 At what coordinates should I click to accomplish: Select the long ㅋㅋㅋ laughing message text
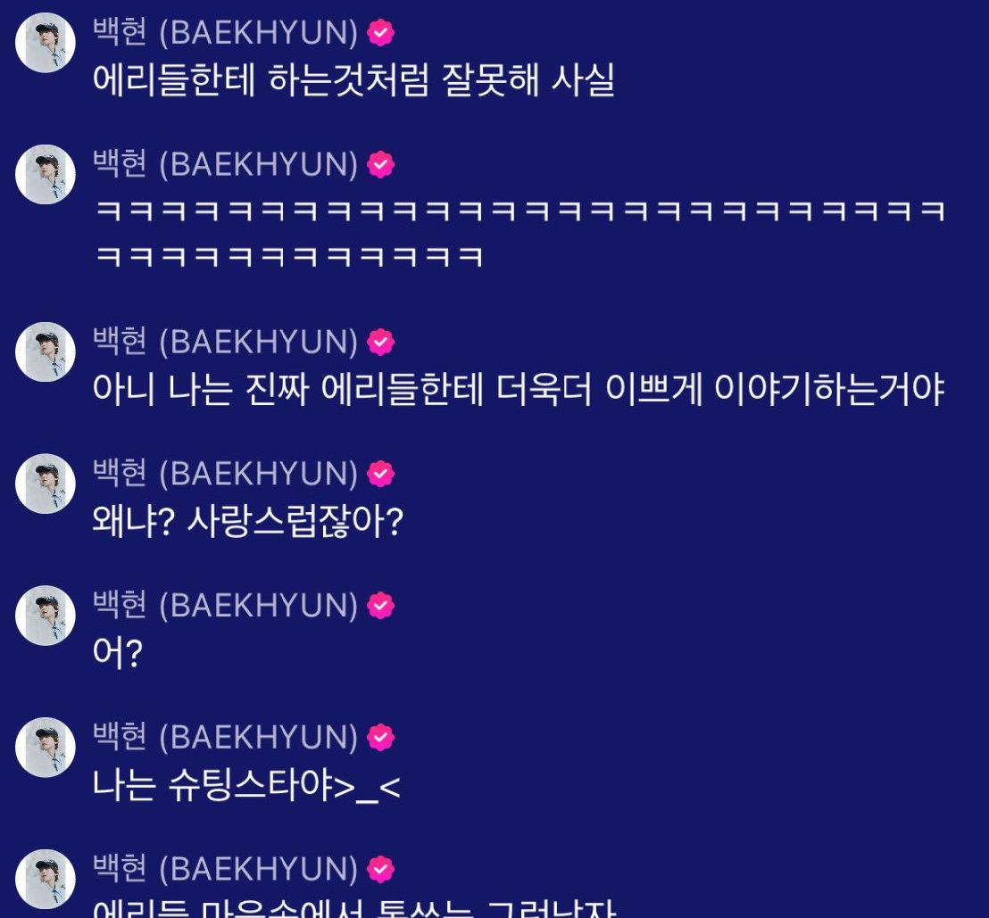point(520,233)
